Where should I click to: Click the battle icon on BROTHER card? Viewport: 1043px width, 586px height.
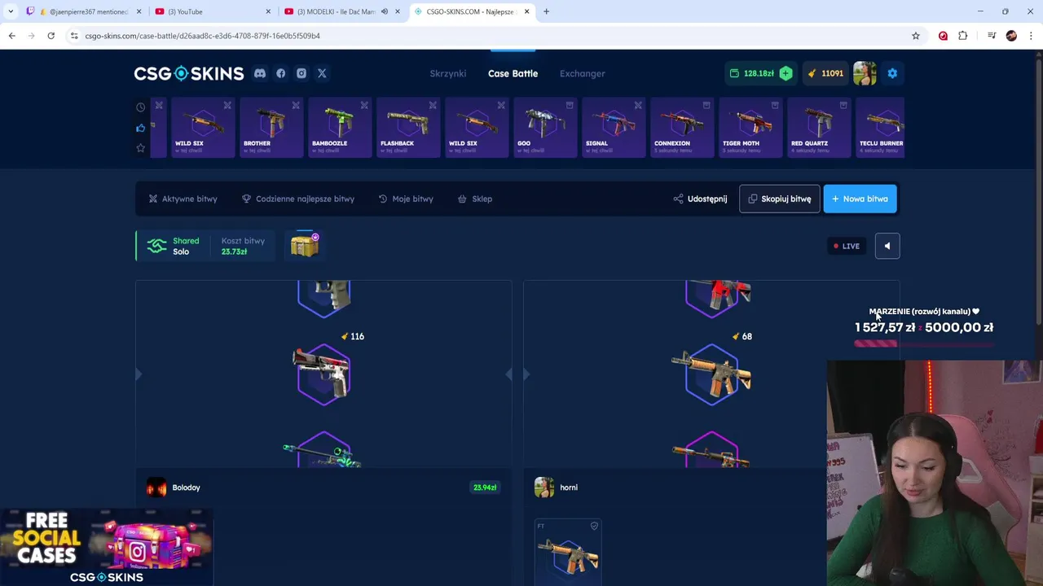point(296,105)
